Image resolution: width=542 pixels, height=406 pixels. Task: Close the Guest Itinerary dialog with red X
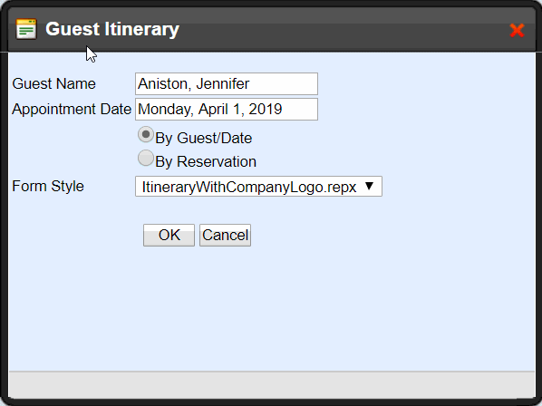click(518, 31)
